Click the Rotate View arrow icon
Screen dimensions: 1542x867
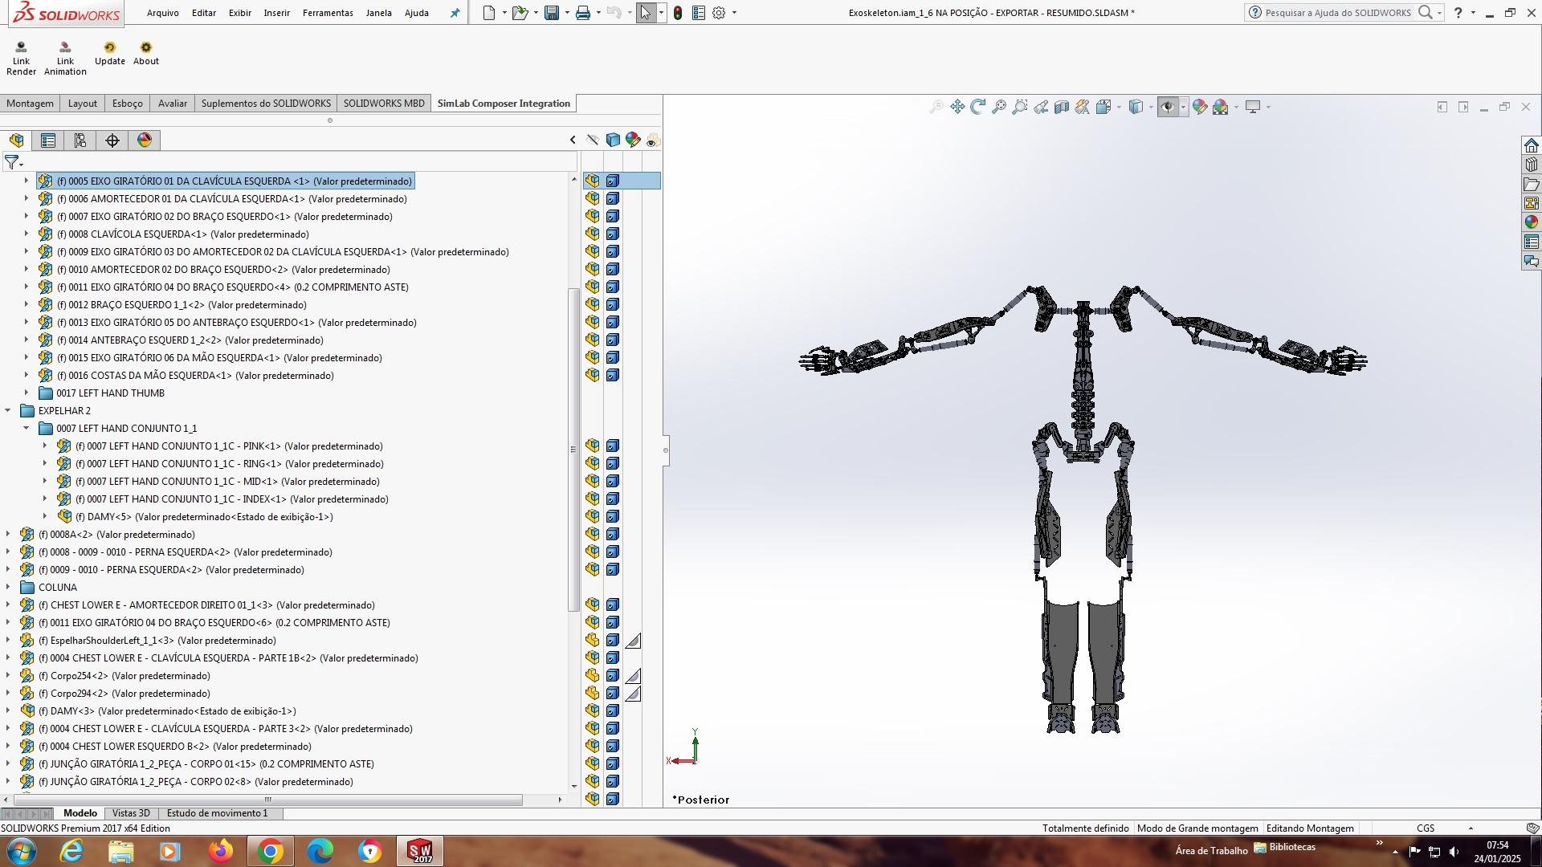[978, 107]
